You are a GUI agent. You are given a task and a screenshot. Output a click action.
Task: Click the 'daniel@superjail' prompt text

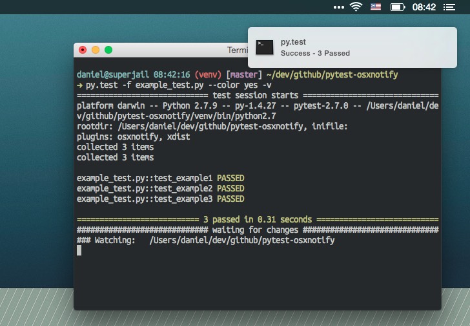pyautogui.click(x=113, y=74)
